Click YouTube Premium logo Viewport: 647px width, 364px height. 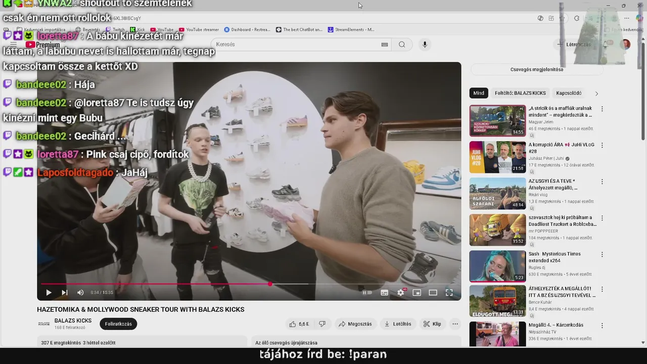pyautogui.click(x=43, y=44)
